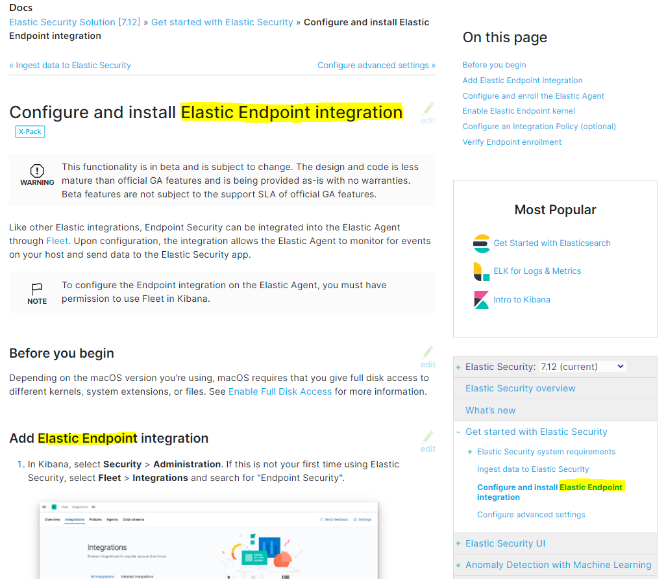Click the On this page heading

click(x=504, y=38)
